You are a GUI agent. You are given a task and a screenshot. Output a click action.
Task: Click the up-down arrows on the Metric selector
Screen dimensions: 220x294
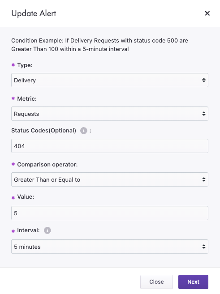pyautogui.click(x=204, y=114)
